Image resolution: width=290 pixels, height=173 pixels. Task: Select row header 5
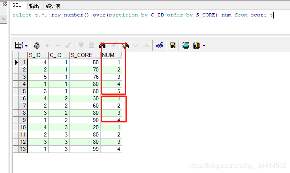coord(23,91)
